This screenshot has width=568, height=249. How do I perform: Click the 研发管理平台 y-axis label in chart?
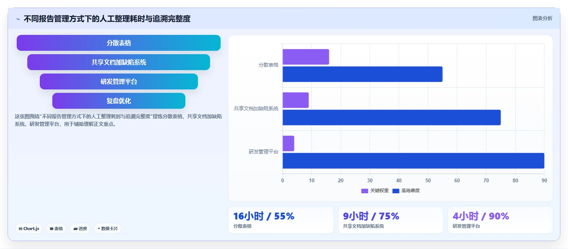click(x=264, y=152)
